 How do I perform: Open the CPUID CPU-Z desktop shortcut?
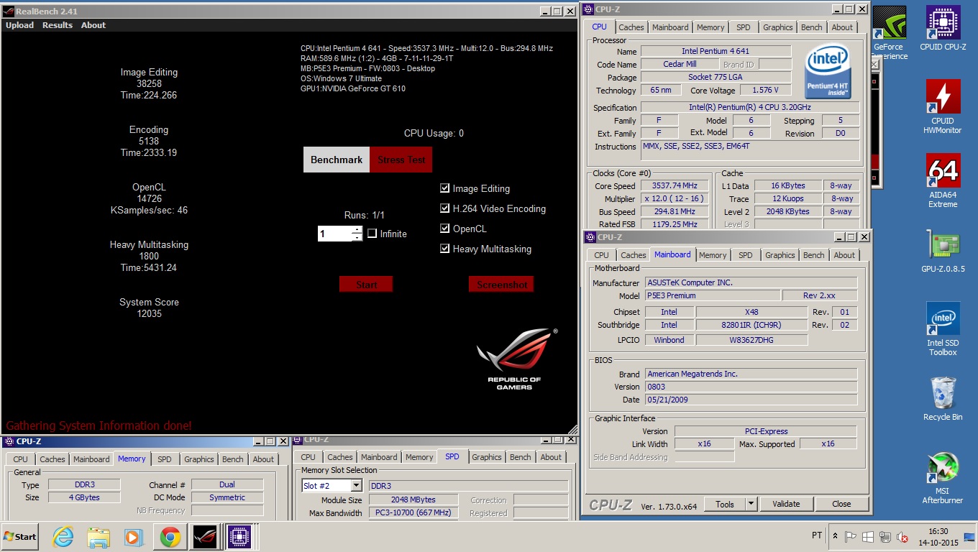(943, 29)
